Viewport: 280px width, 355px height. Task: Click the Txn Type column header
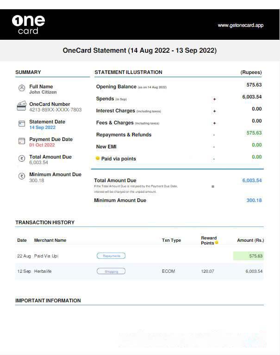(x=171, y=240)
